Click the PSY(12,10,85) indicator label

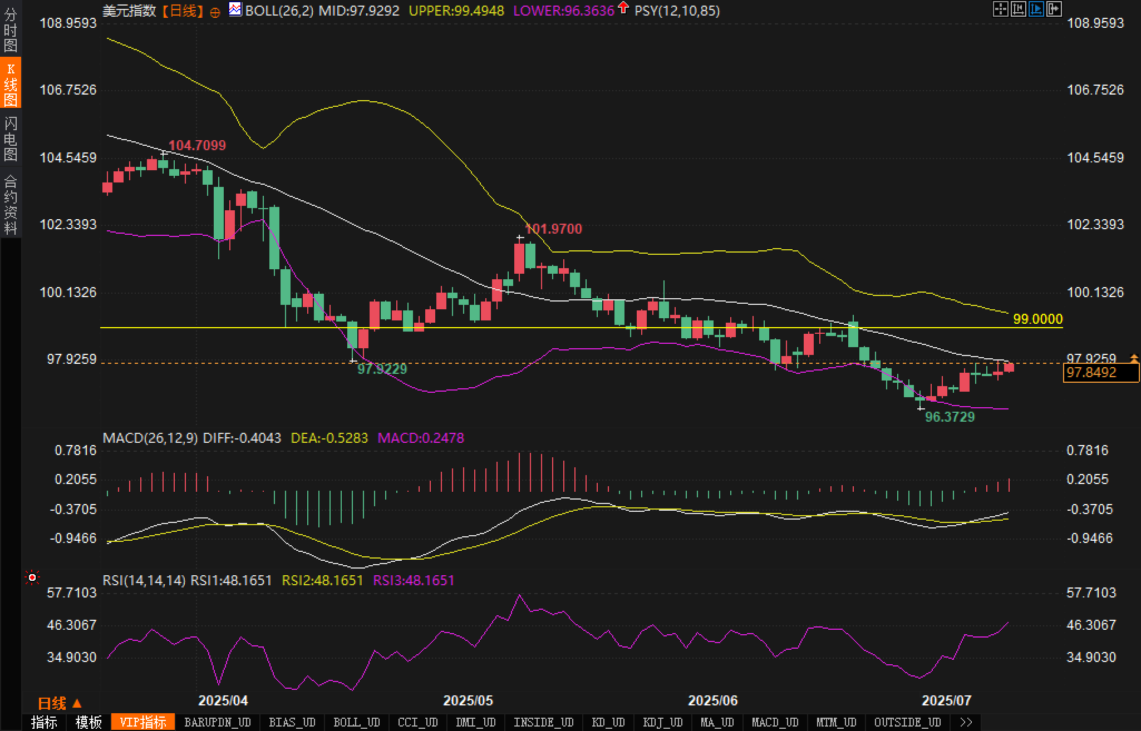(677, 11)
